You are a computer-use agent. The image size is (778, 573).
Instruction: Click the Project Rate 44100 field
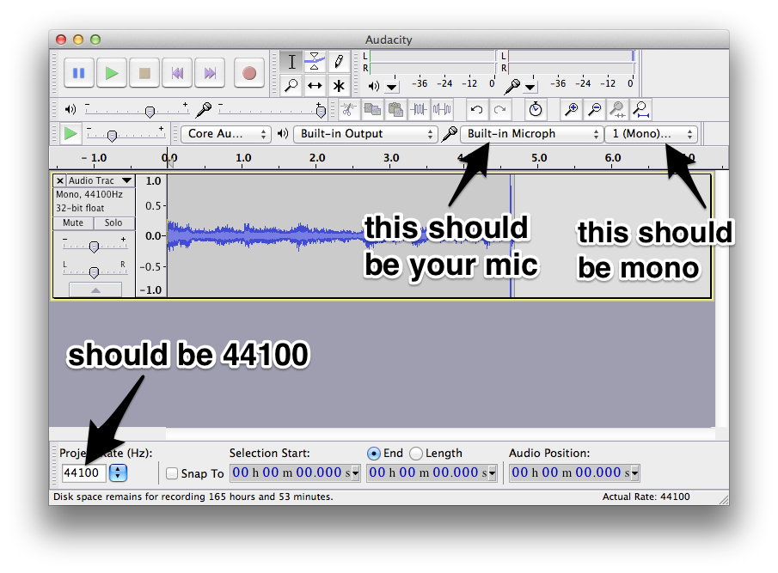83,472
